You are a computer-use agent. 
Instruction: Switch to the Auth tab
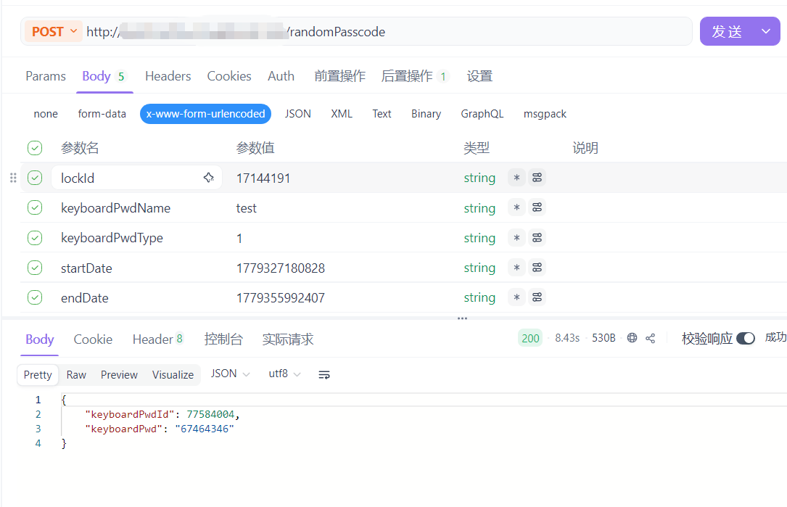click(281, 76)
